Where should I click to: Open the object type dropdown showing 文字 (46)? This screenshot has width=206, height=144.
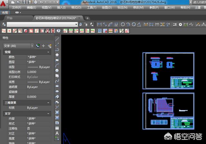point(18,46)
